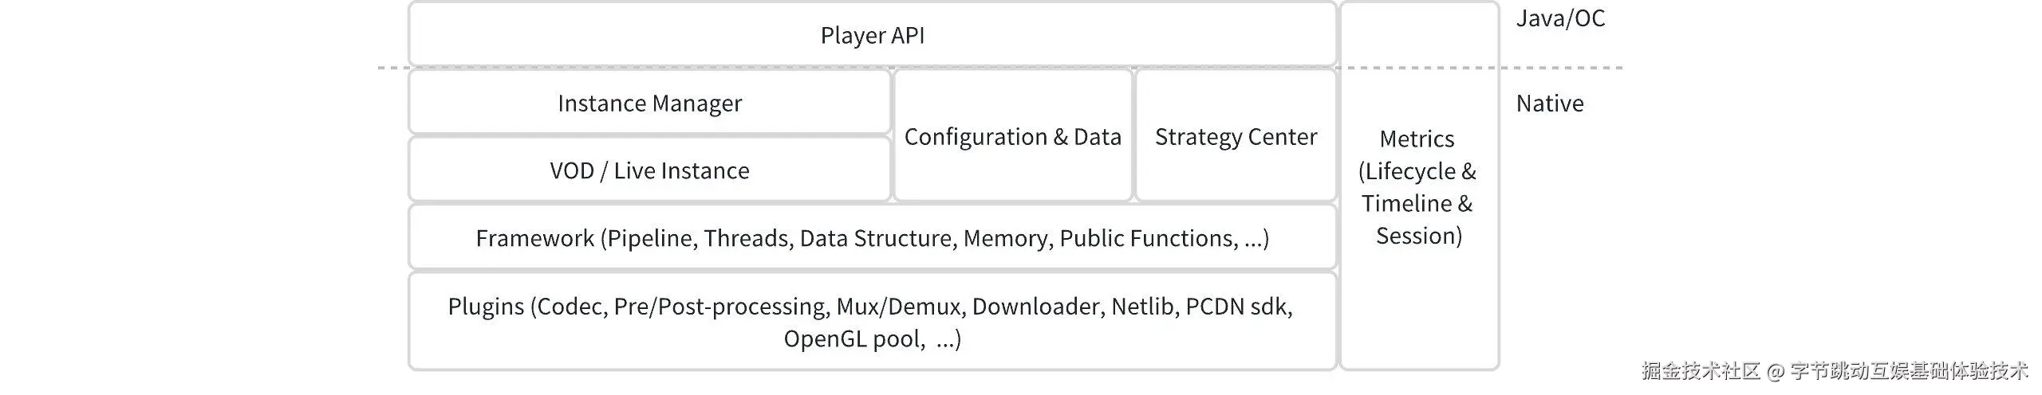The width and height of the screenshot is (2042, 395).
Task: Select the Configuration & Data box
Action: [1012, 136]
